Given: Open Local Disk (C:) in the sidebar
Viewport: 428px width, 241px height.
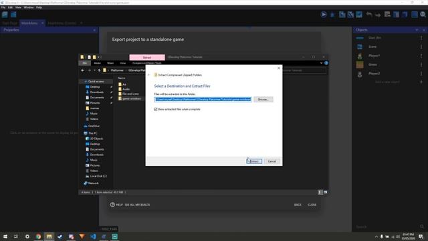Looking at the screenshot, I should click(98, 176).
